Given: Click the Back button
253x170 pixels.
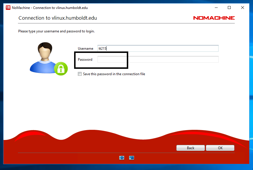Looking at the screenshot, I should [x=190, y=148].
